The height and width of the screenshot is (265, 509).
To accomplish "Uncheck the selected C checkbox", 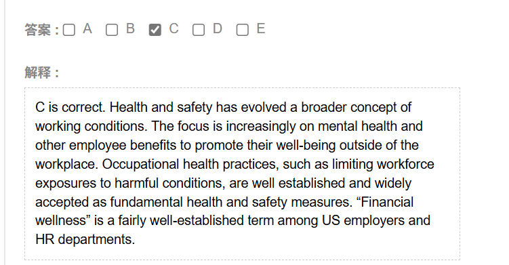I will 155,30.
